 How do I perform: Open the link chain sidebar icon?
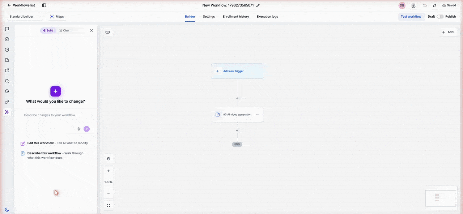pos(7,102)
